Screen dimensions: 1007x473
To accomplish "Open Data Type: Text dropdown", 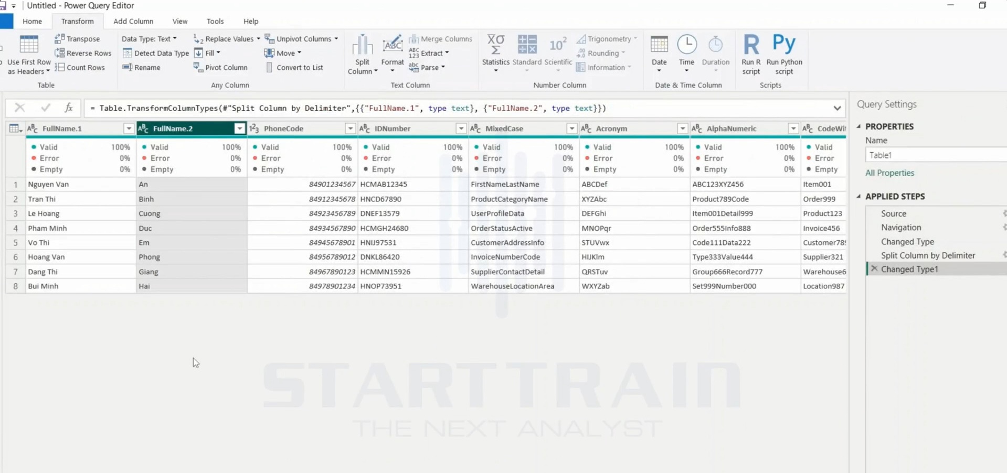I will pyautogui.click(x=149, y=39).
